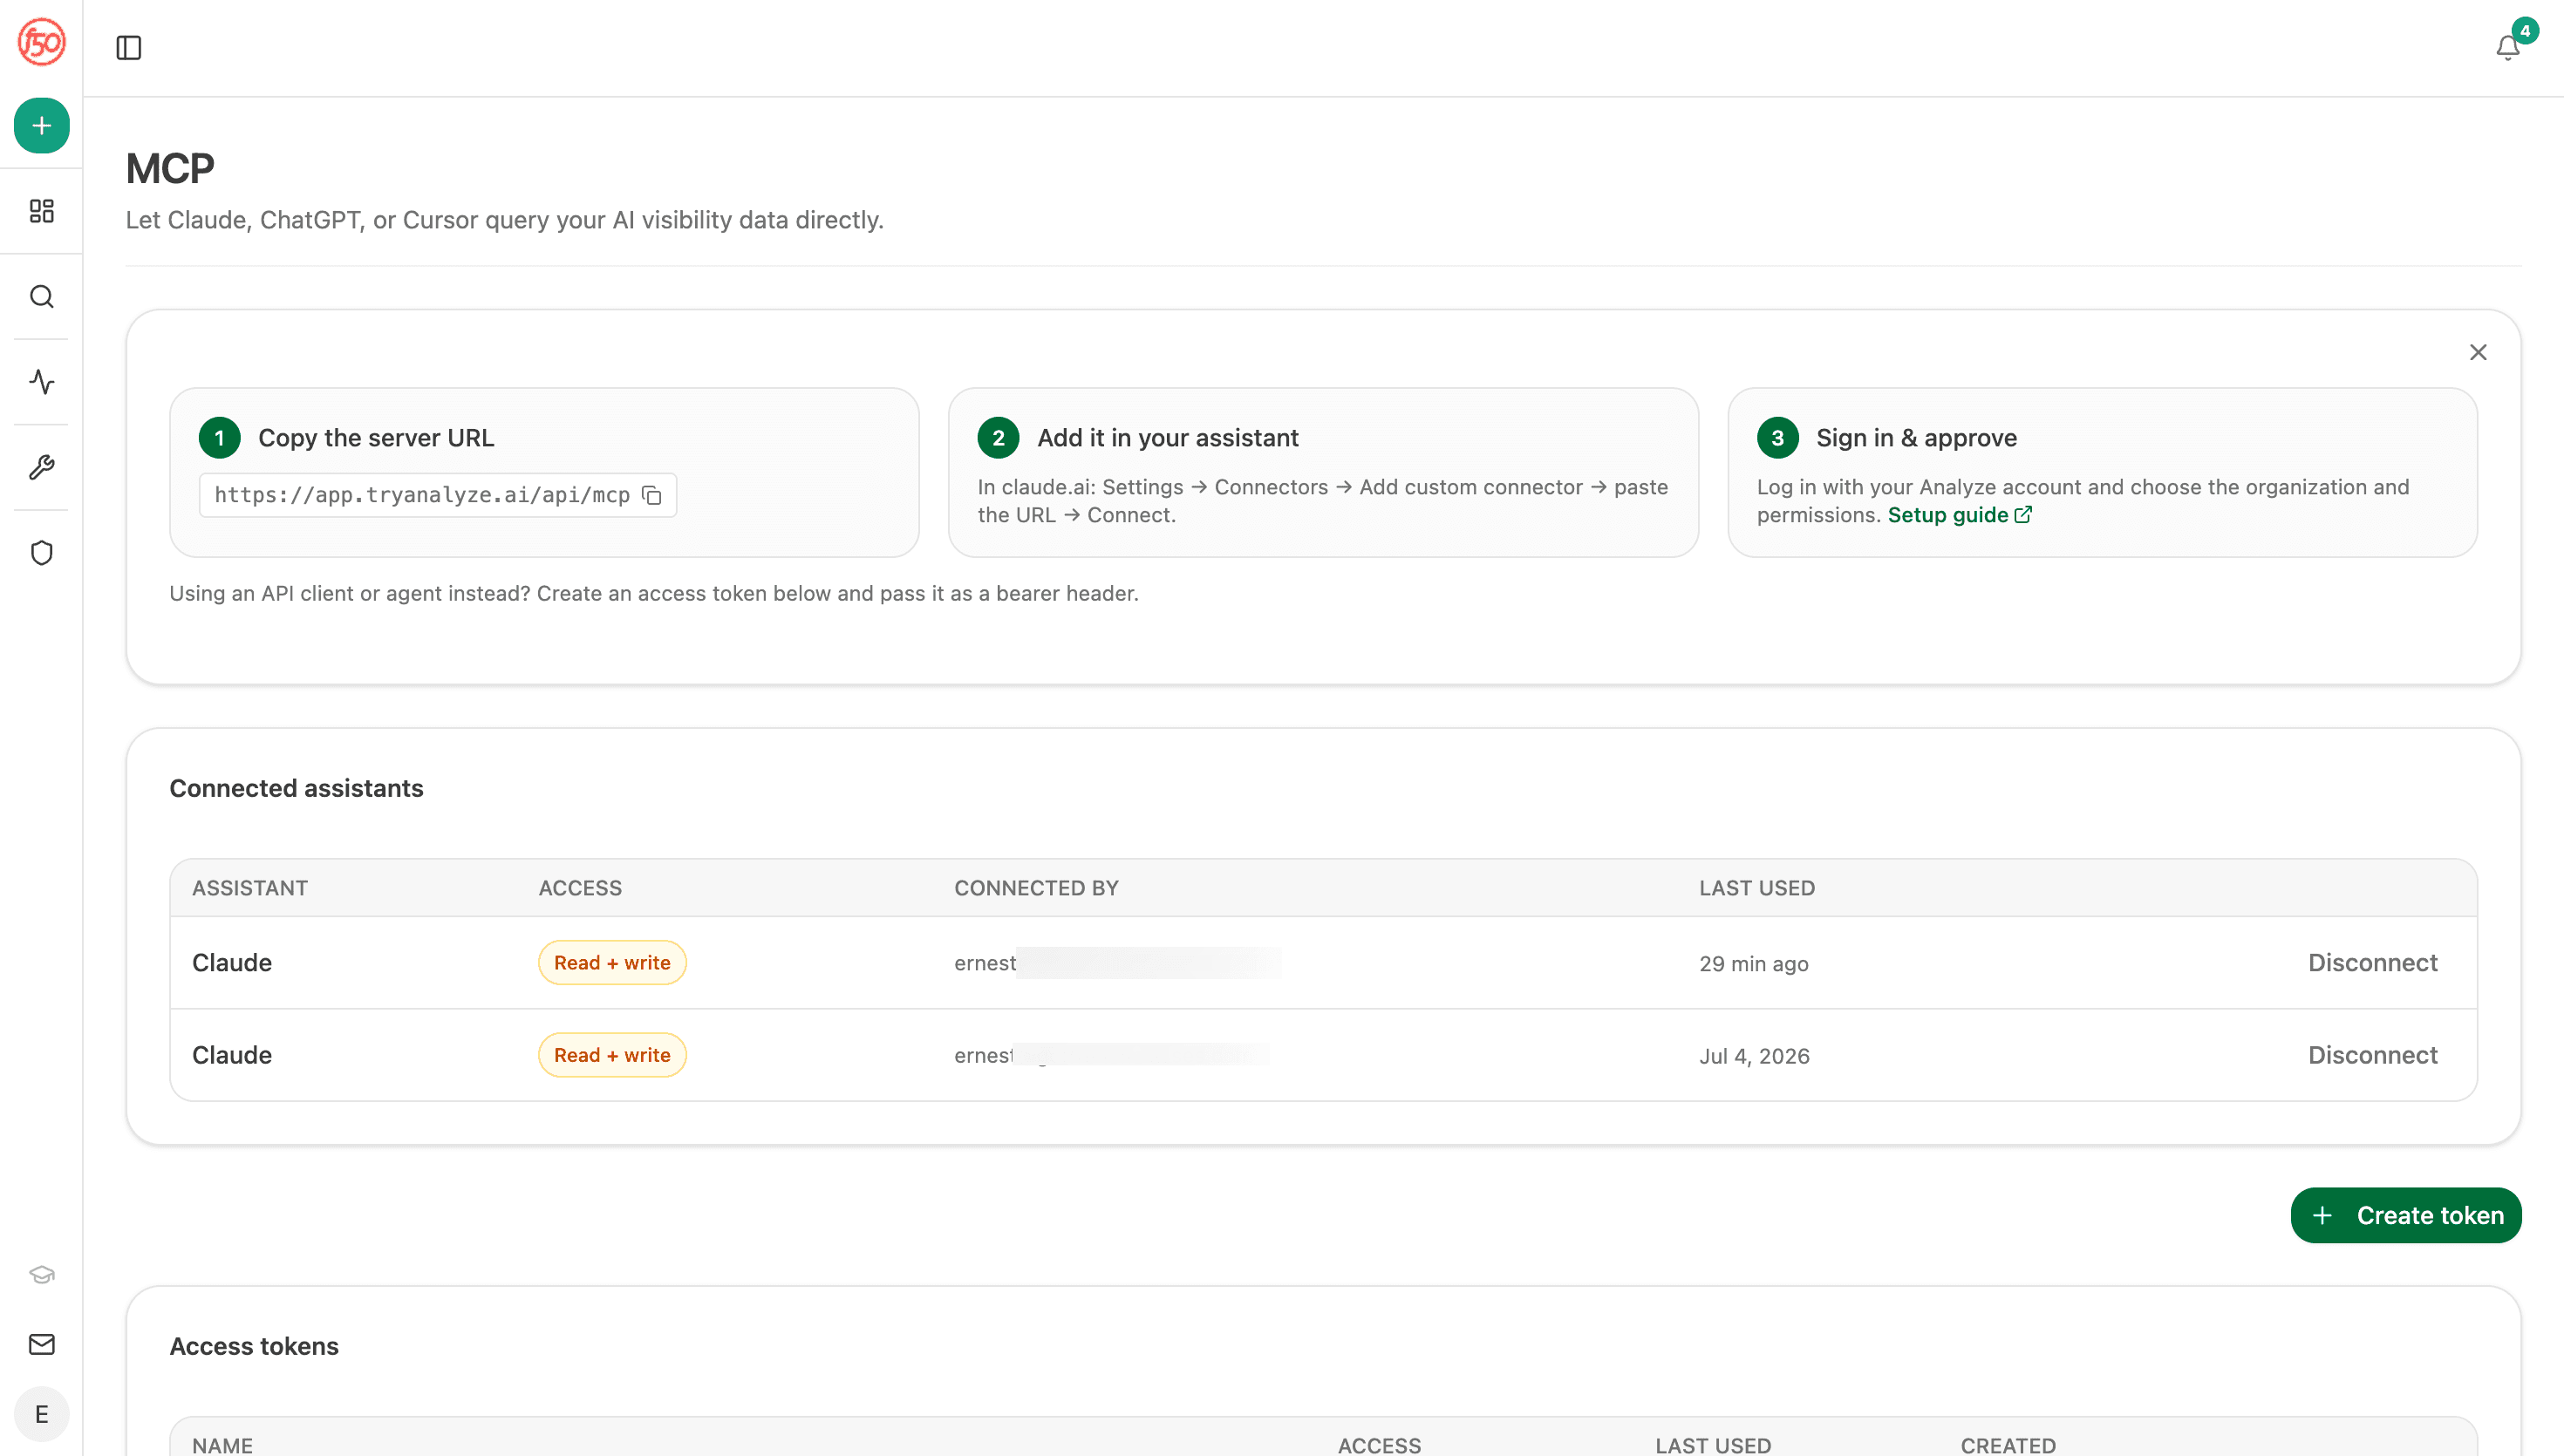Click Claude name in first row
The height and width of the screenshot is (1456, 2564).
[x=232, y=962]
